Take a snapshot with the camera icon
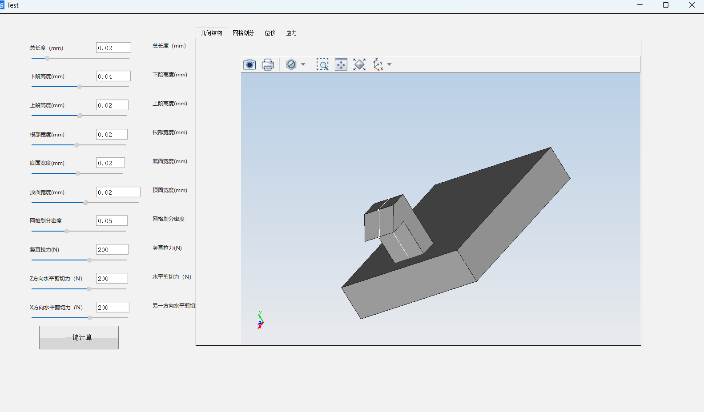 pos(249,65)
